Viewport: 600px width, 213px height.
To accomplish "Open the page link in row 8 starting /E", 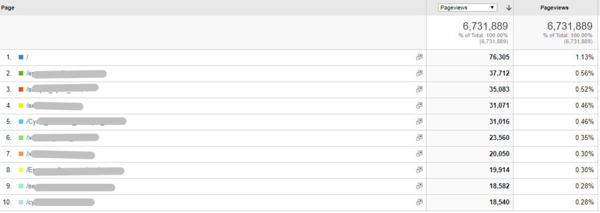I will point(75,170).
